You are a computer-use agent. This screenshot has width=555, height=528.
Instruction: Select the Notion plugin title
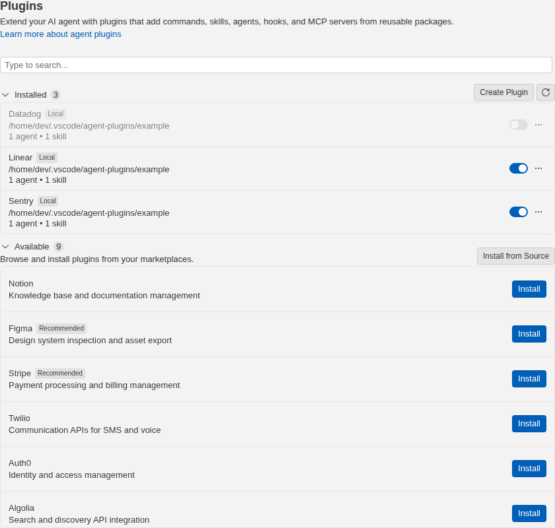pos(21,284)
